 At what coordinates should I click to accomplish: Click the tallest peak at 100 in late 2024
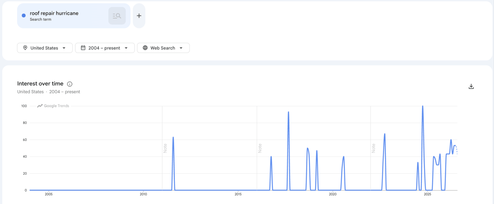[x=423, y=106]
